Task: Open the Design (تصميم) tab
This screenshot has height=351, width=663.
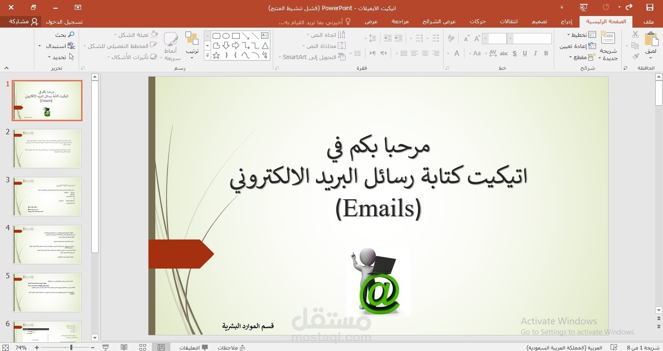Action: 540,22
